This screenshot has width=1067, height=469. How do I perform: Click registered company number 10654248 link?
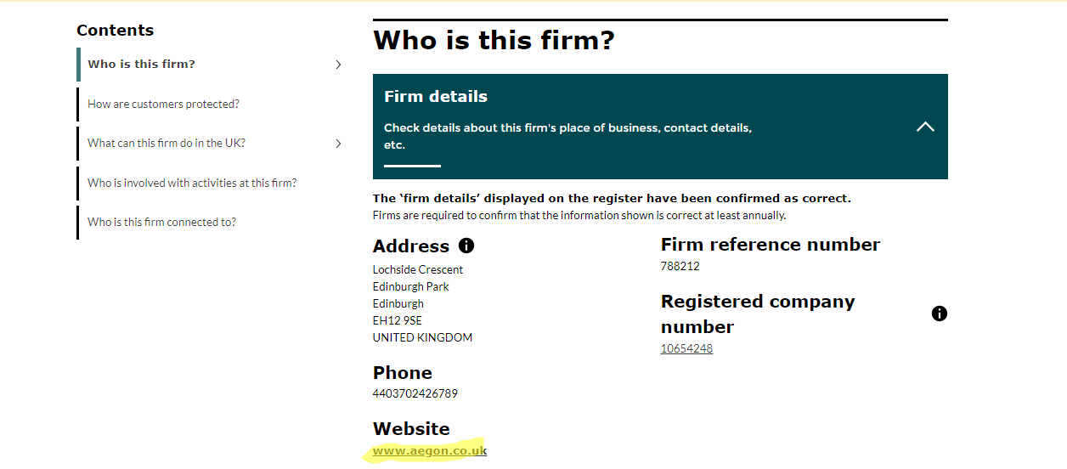coord(686,348)
